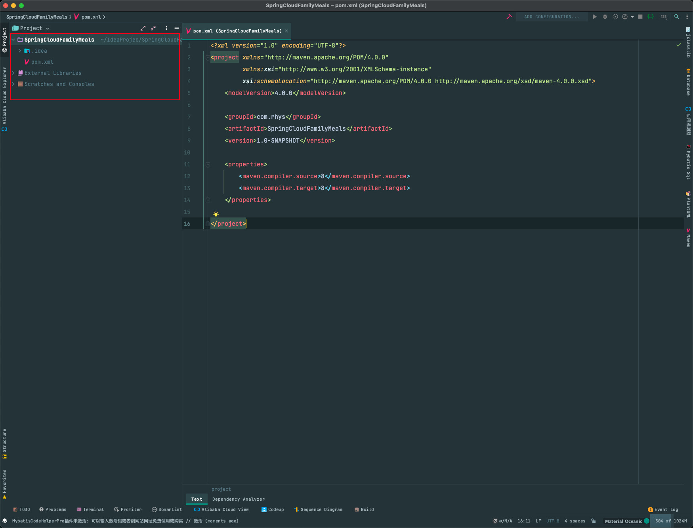Click the Run play button
The image size is (693, 528).
click(x=595, y=17)
